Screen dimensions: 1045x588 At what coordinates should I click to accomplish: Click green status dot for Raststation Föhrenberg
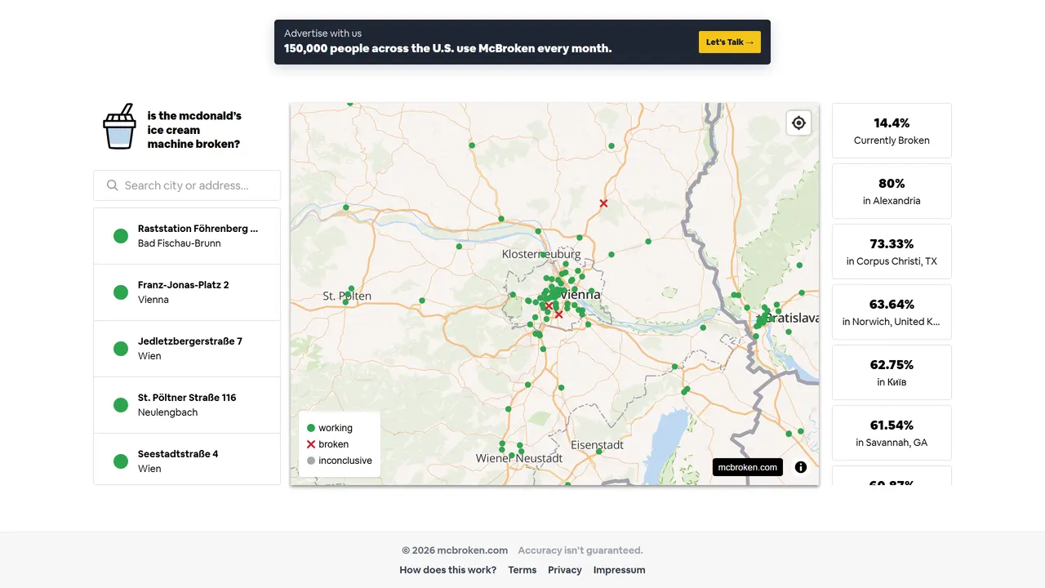tap(121, 236)
